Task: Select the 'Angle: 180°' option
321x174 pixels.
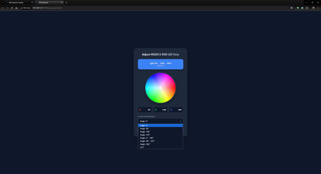Action: click(x=160, y=132)
